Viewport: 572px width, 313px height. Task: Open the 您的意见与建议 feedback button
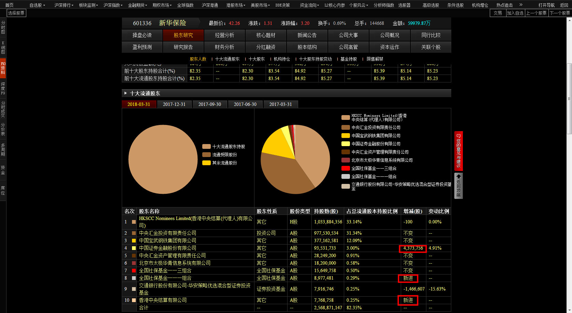click(x=458, y=151)
